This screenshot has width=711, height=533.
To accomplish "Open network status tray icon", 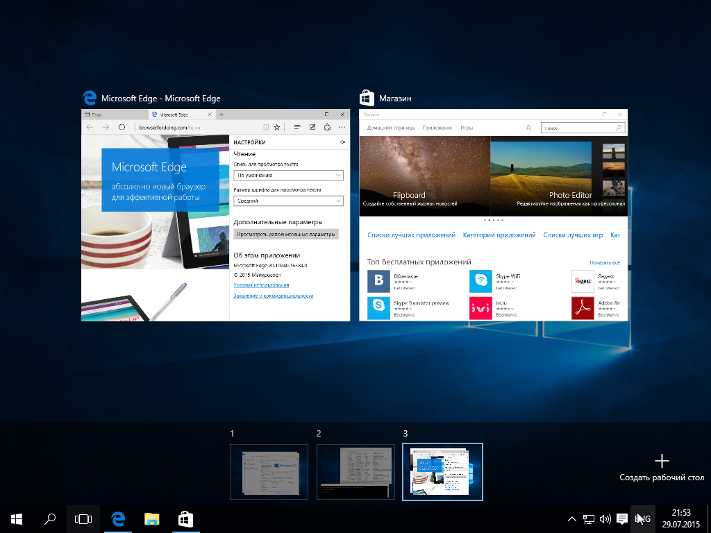I will pos(589,519).
